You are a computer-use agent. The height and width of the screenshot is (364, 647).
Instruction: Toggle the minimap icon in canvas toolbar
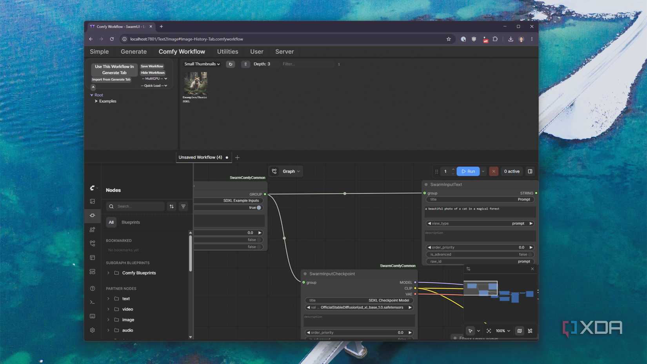(520, 331)
